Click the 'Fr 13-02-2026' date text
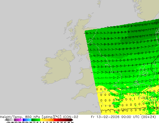 coord(105,117)
